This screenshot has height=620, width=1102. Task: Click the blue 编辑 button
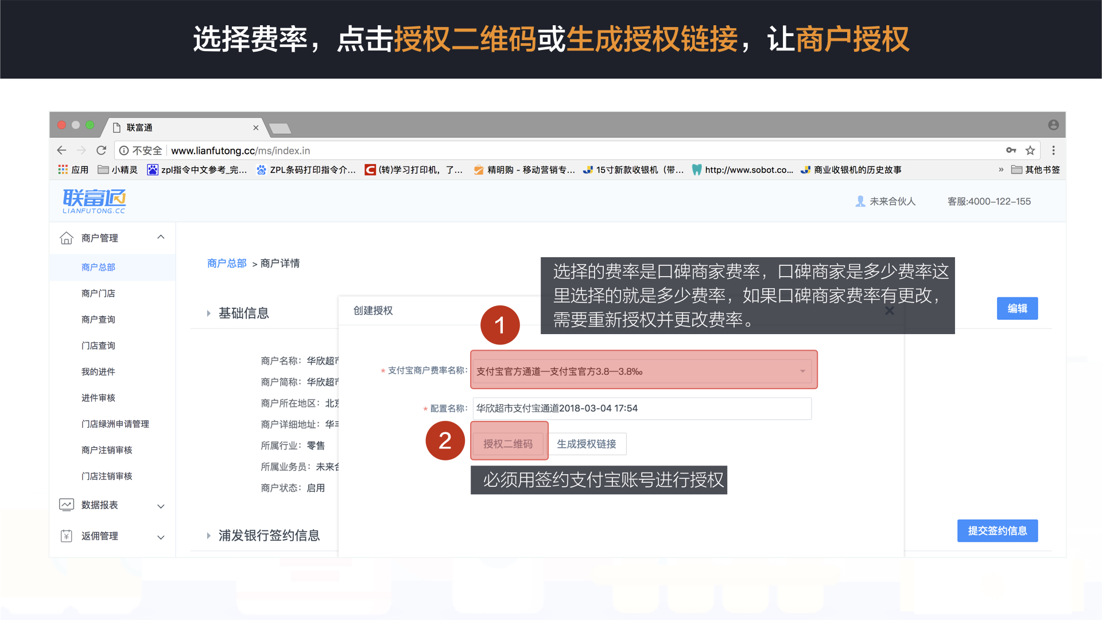tap(1017, 308)
